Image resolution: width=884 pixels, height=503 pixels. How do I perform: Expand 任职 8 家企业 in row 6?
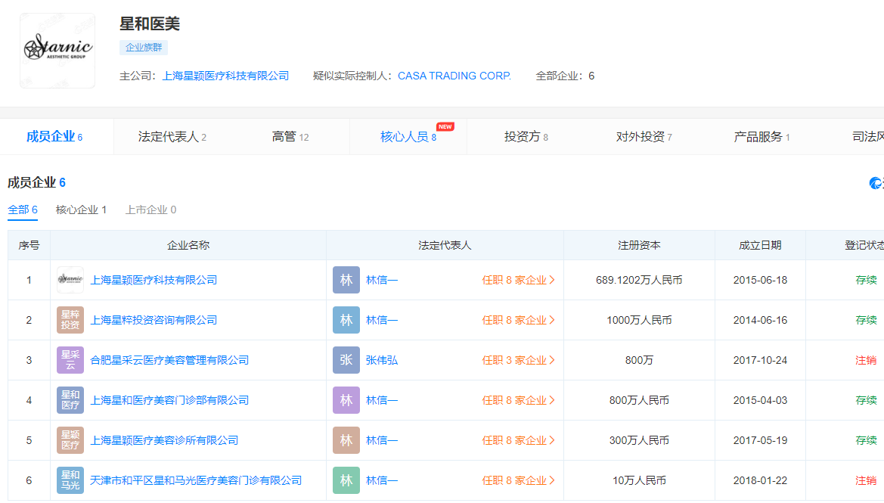pos(518,480)
